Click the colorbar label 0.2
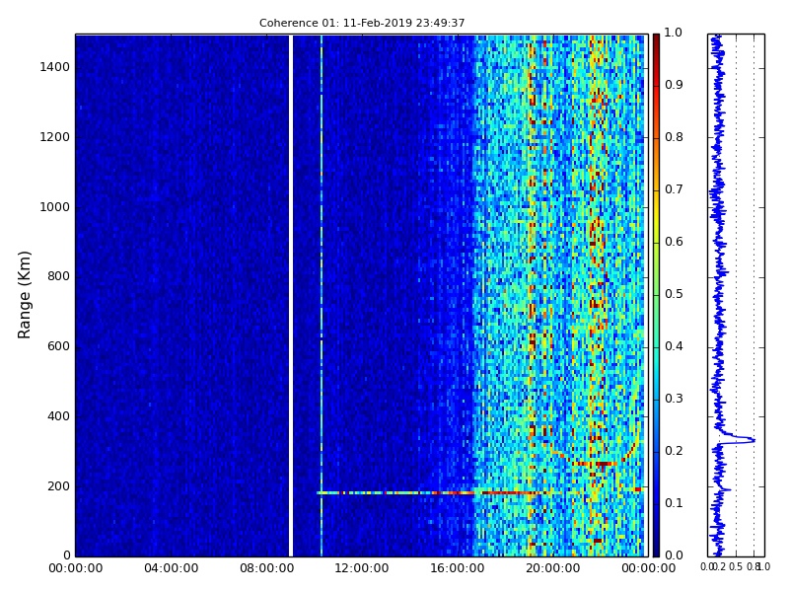The height and width of the screenshot is (592, 789). tap(674, 451)
